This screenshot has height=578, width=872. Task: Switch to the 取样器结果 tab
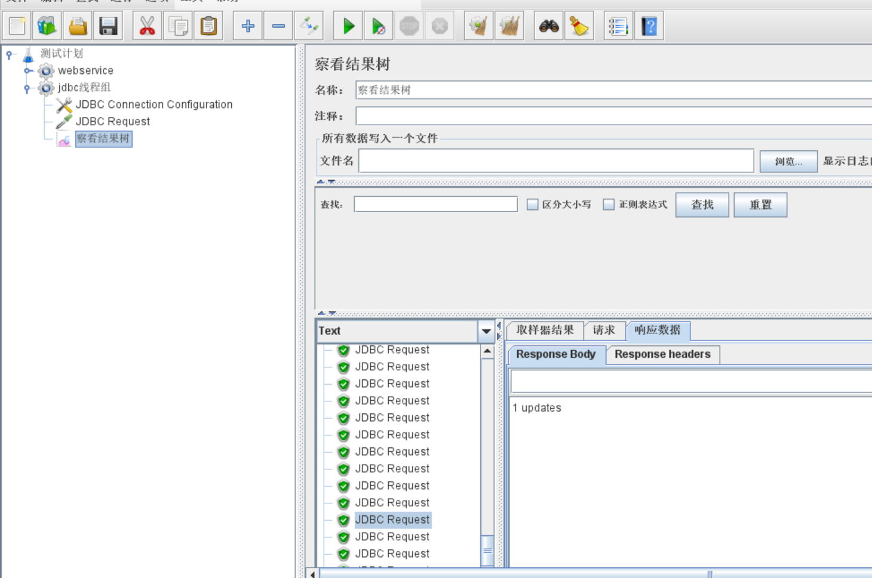click(x=545, y=330)
